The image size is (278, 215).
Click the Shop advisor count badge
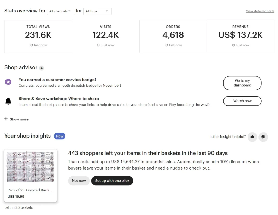42,68
